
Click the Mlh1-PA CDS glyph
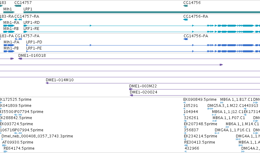(x=9, y=45)
